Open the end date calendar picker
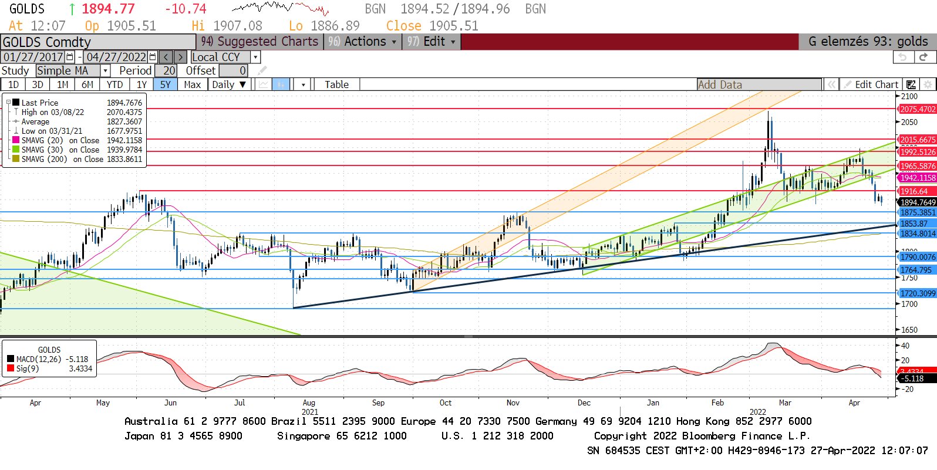Image resolution: width=937 pixels, height=470 pixels. click(x=153, y=57)
